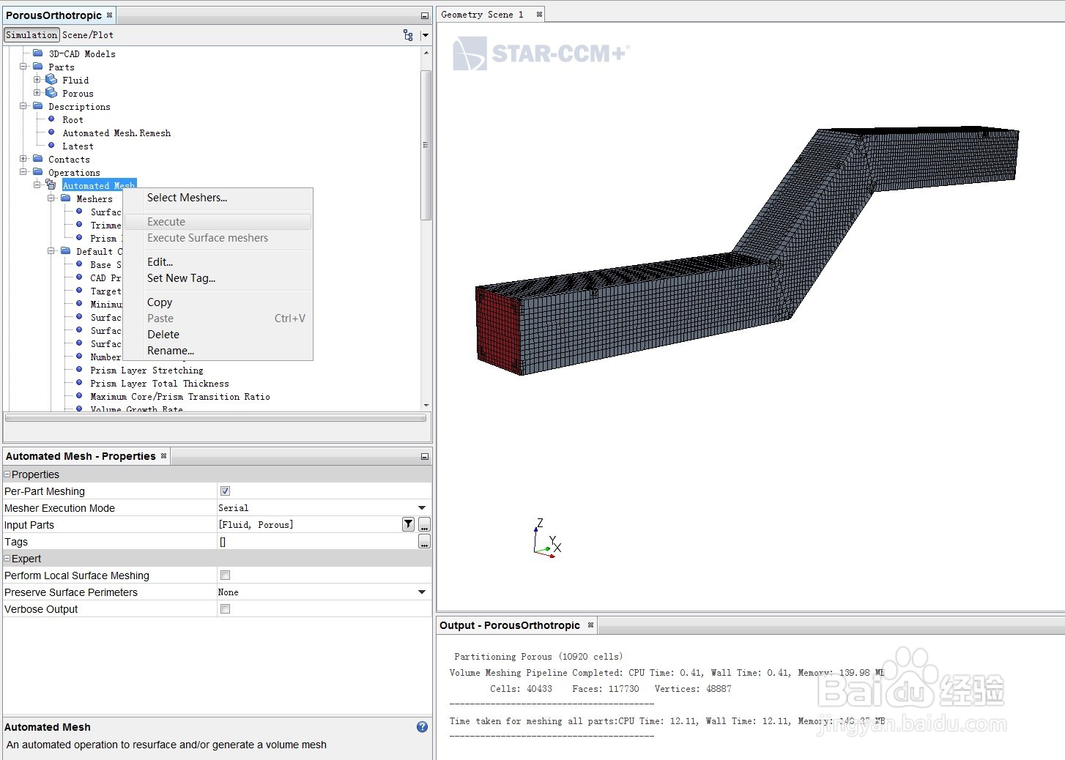Viewport: 1065px width, 760px height.
Task: Close the PorousOrthotropic simulation tab
Action: pos(110,15)
